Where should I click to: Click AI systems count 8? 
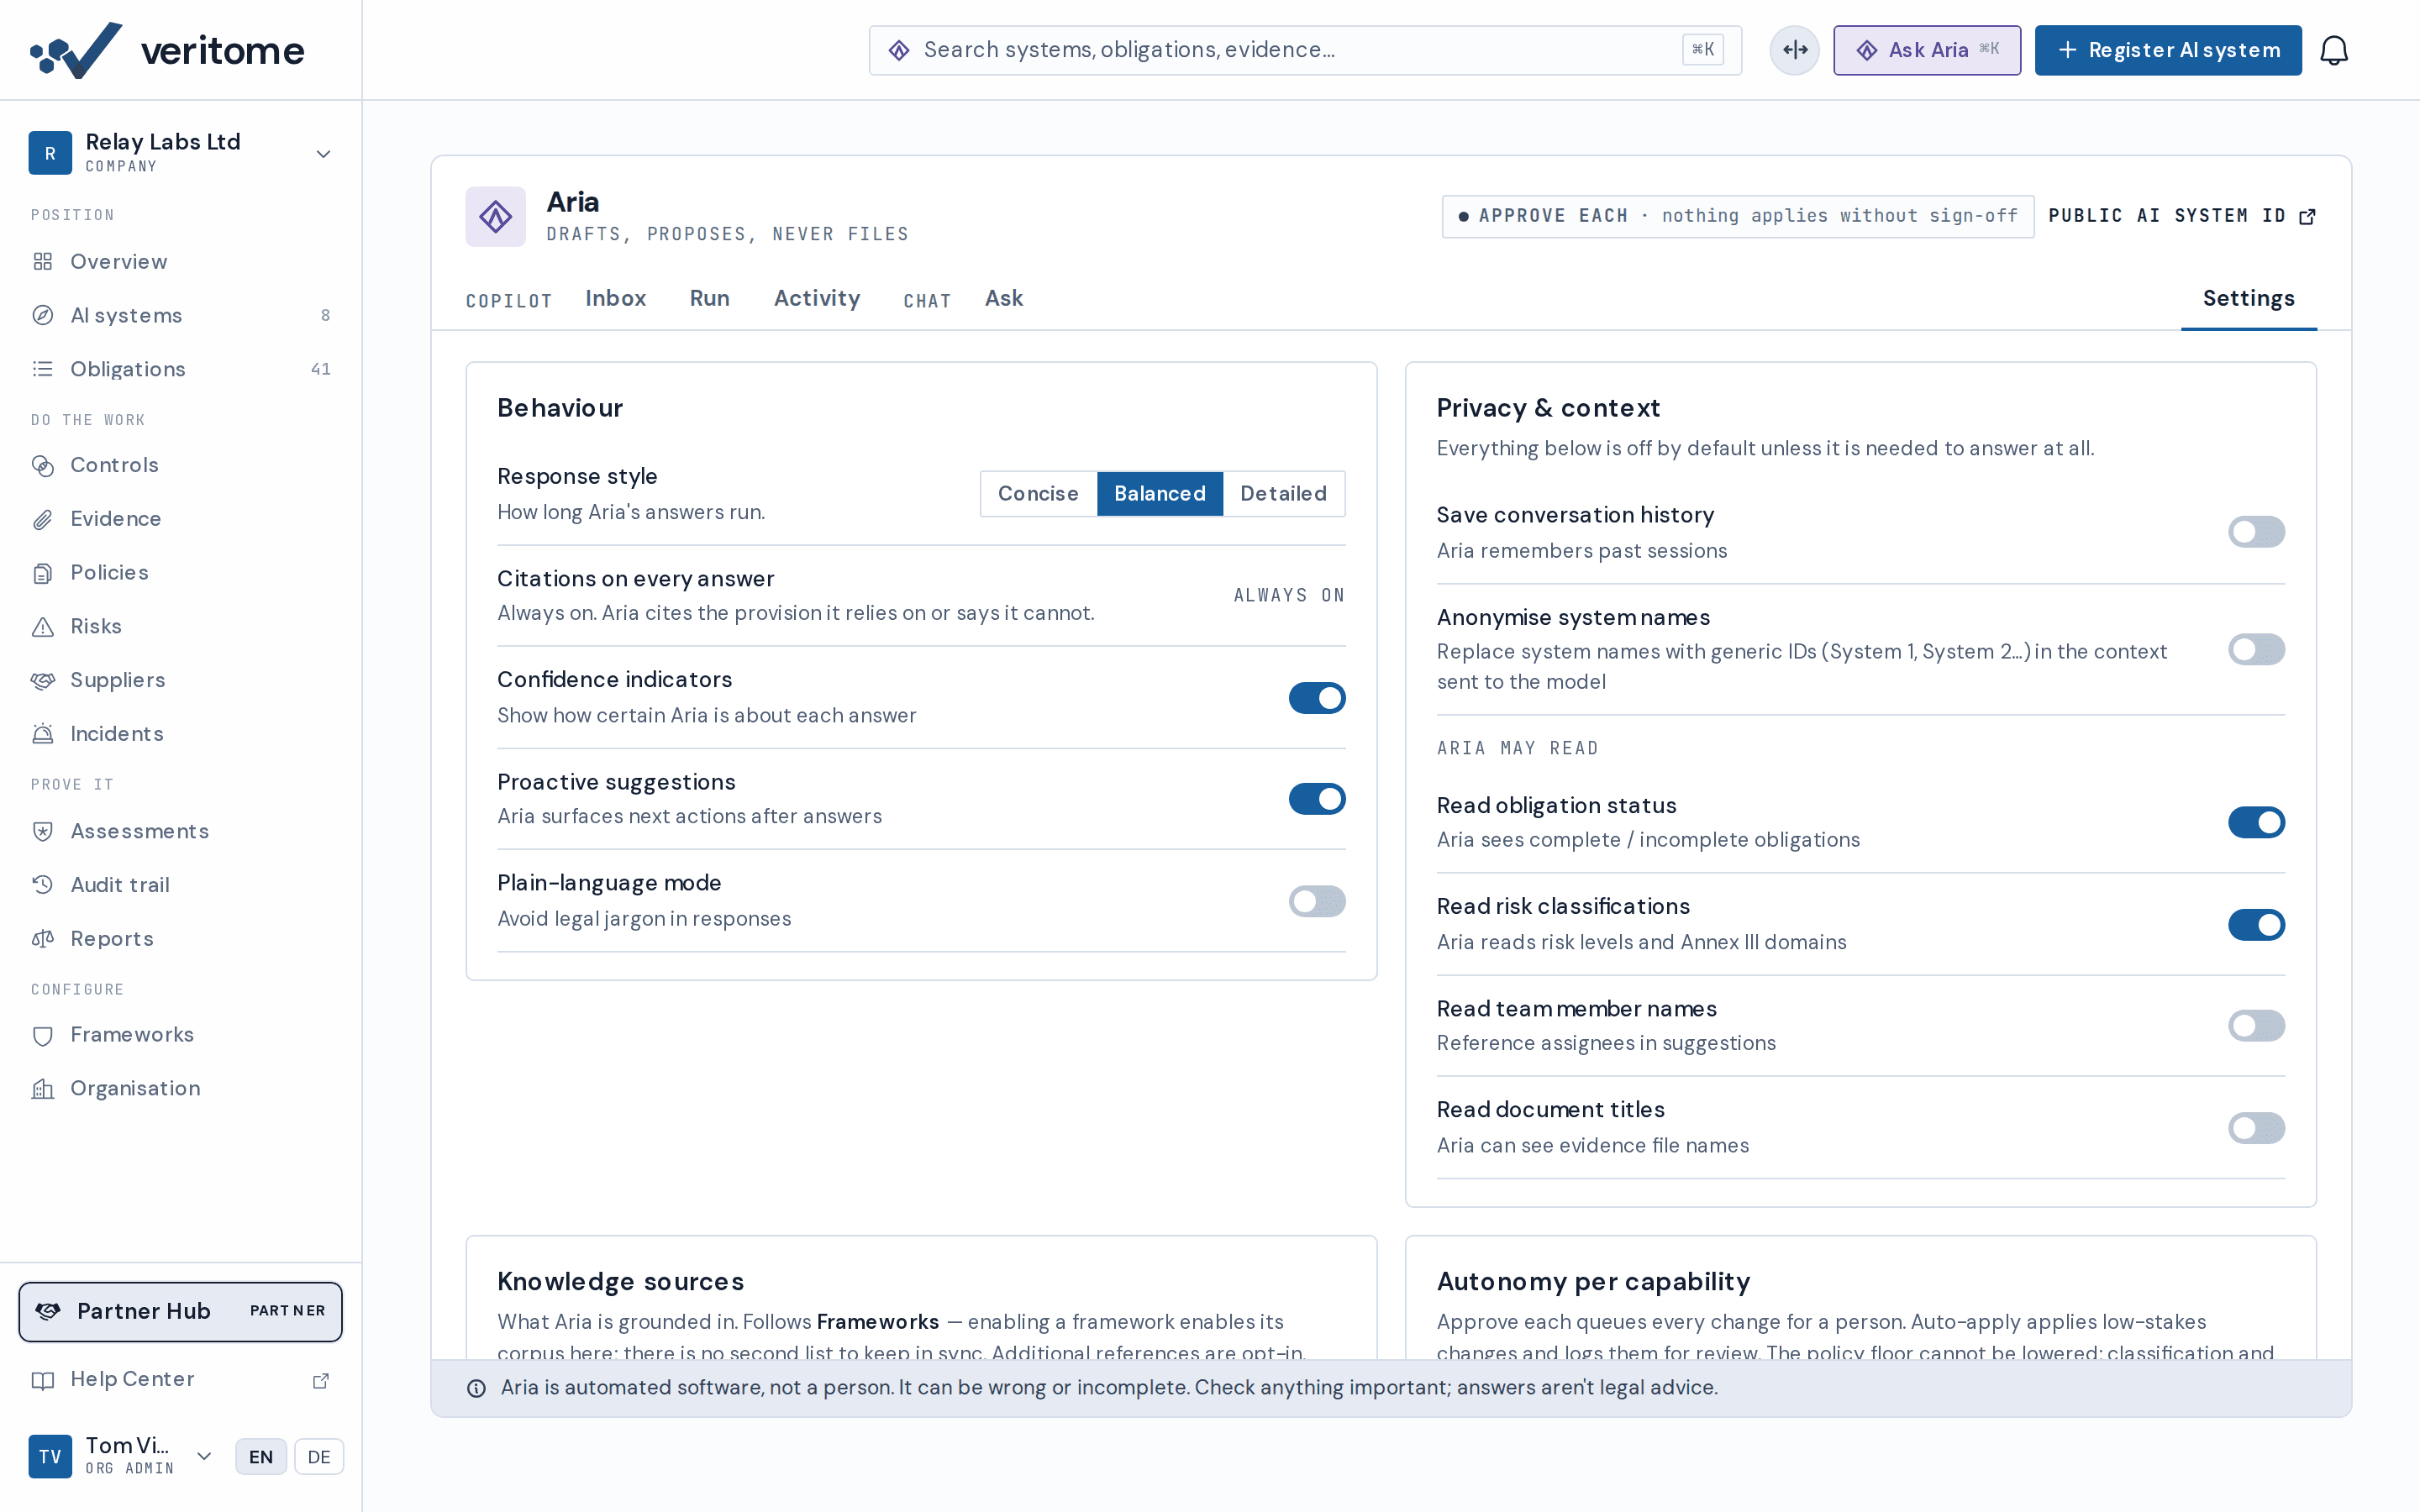point(325,316)
